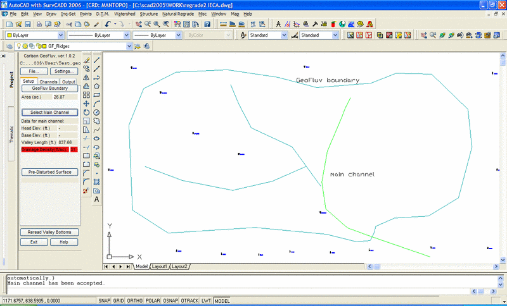Select the Mirror tool

[86, 78]
